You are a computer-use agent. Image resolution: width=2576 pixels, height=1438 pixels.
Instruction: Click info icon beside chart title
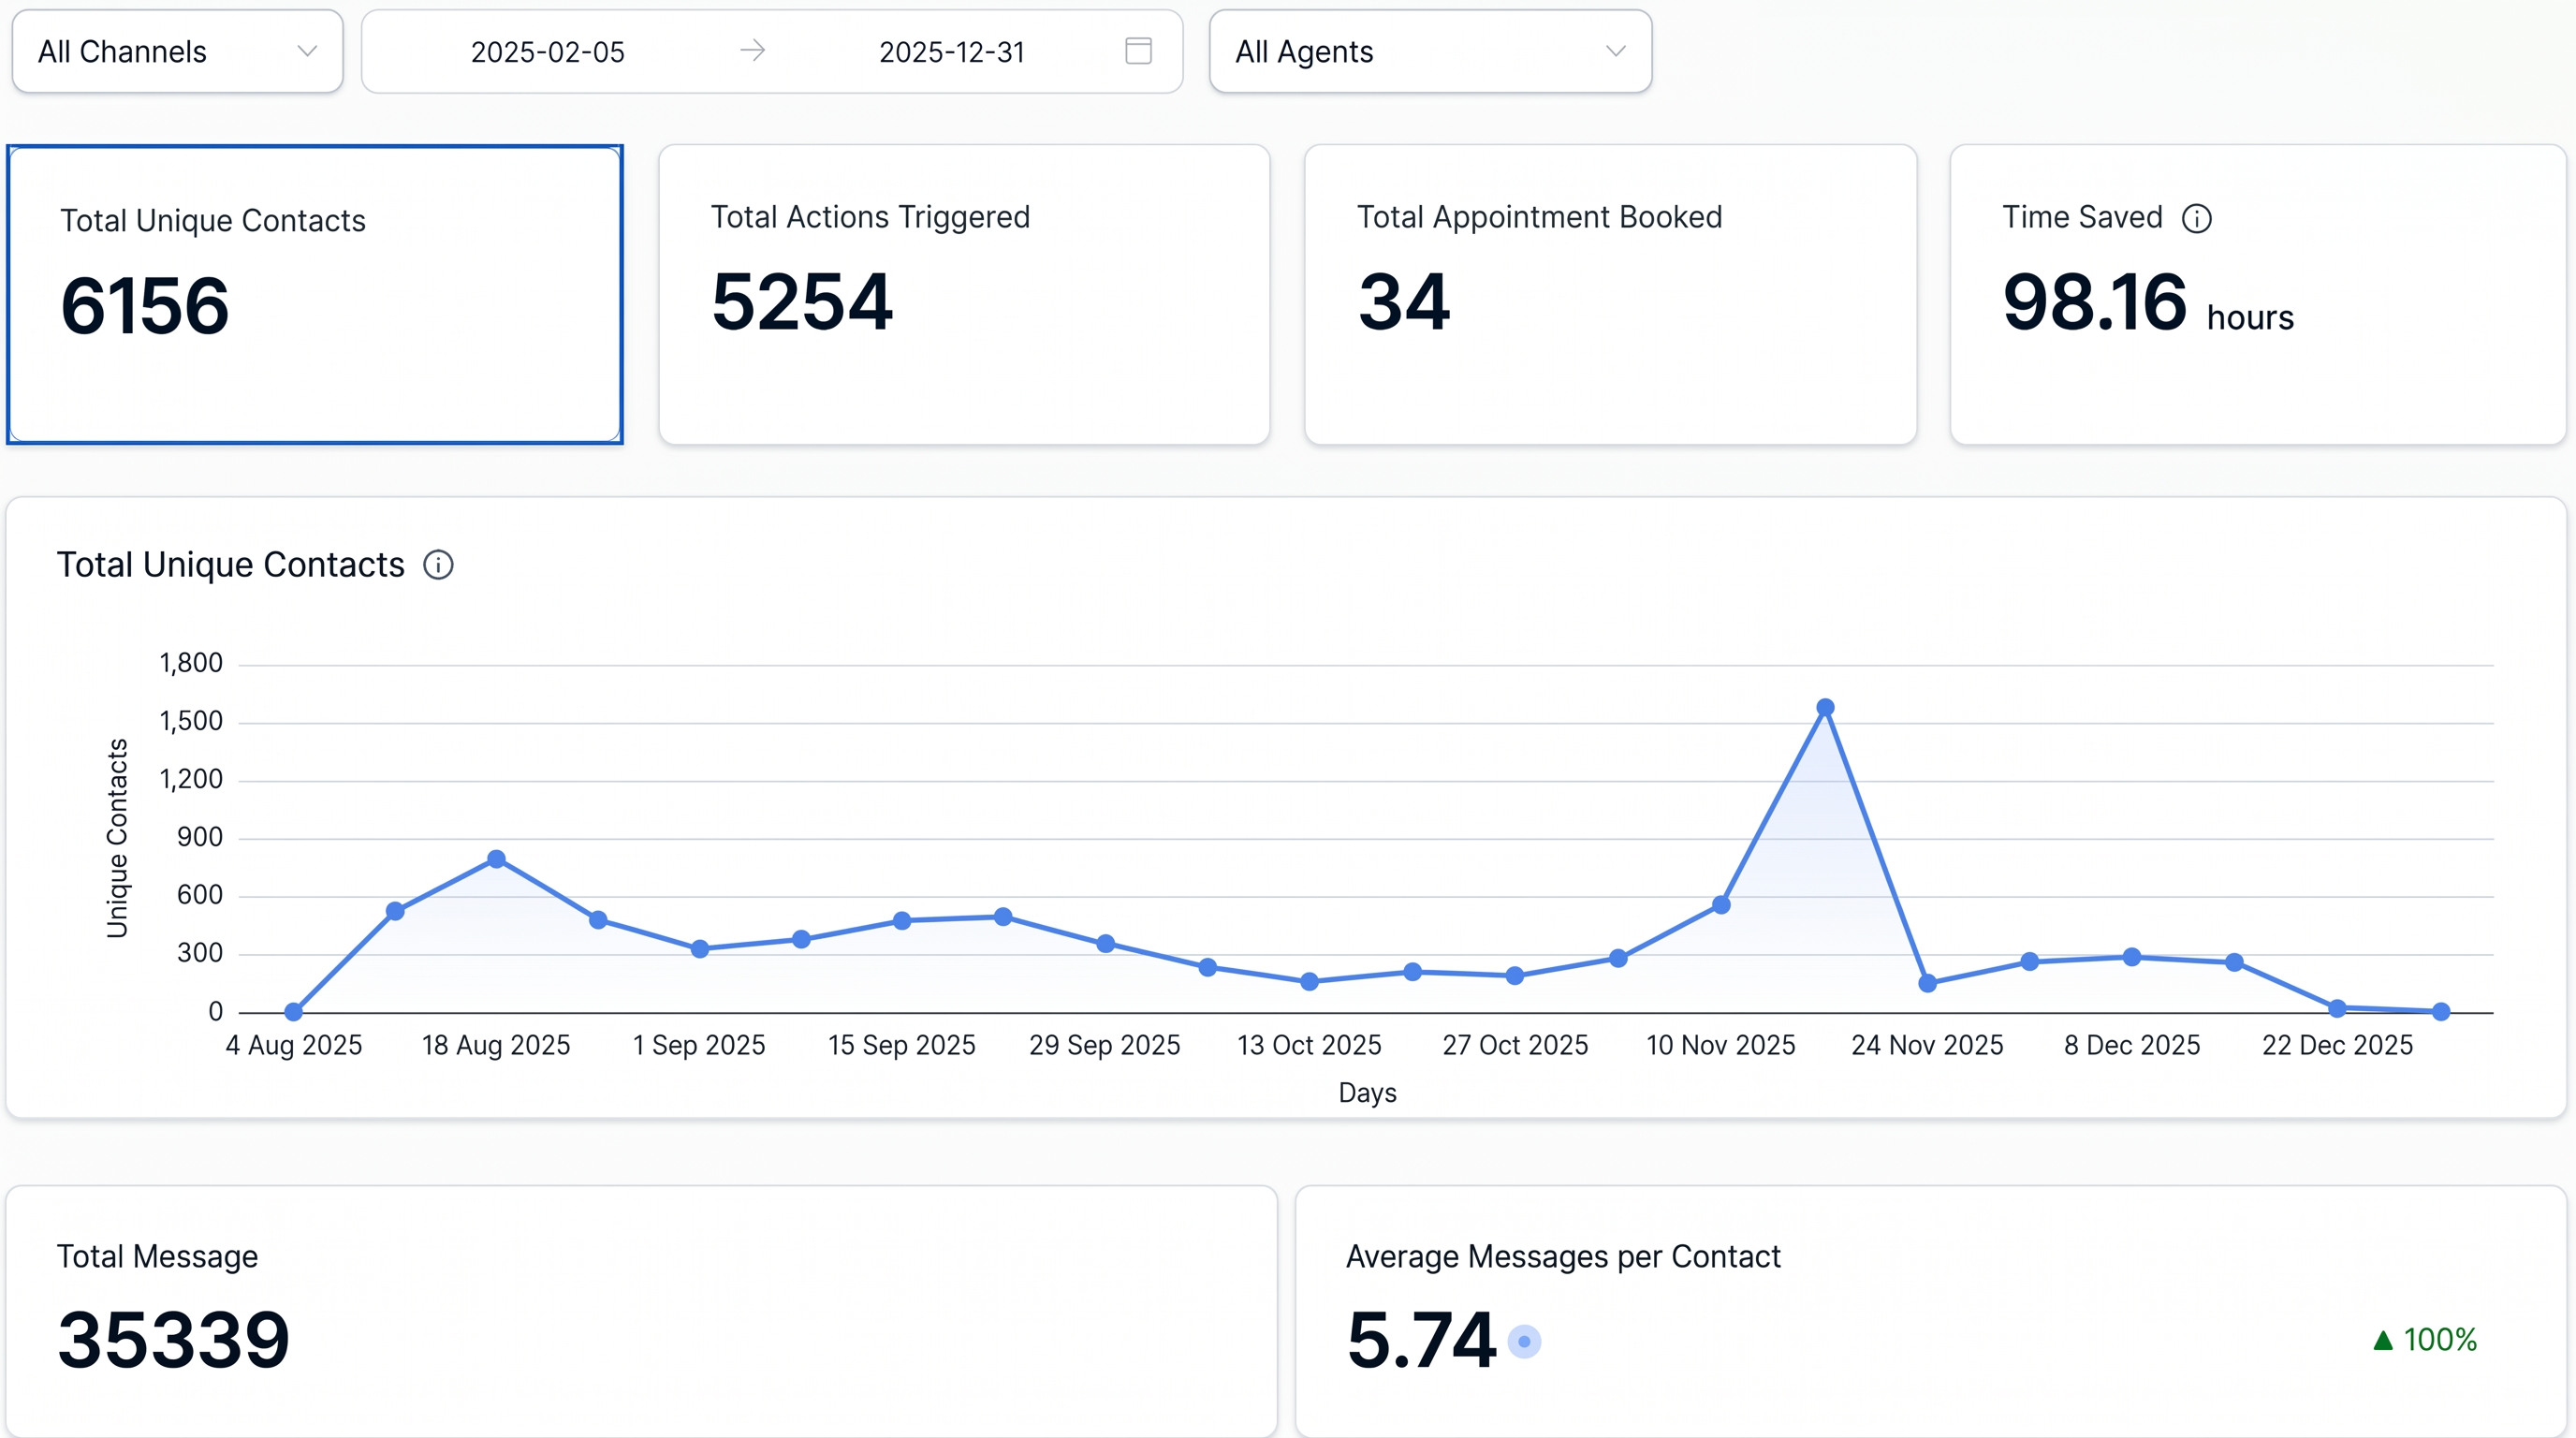pos(438,565)
